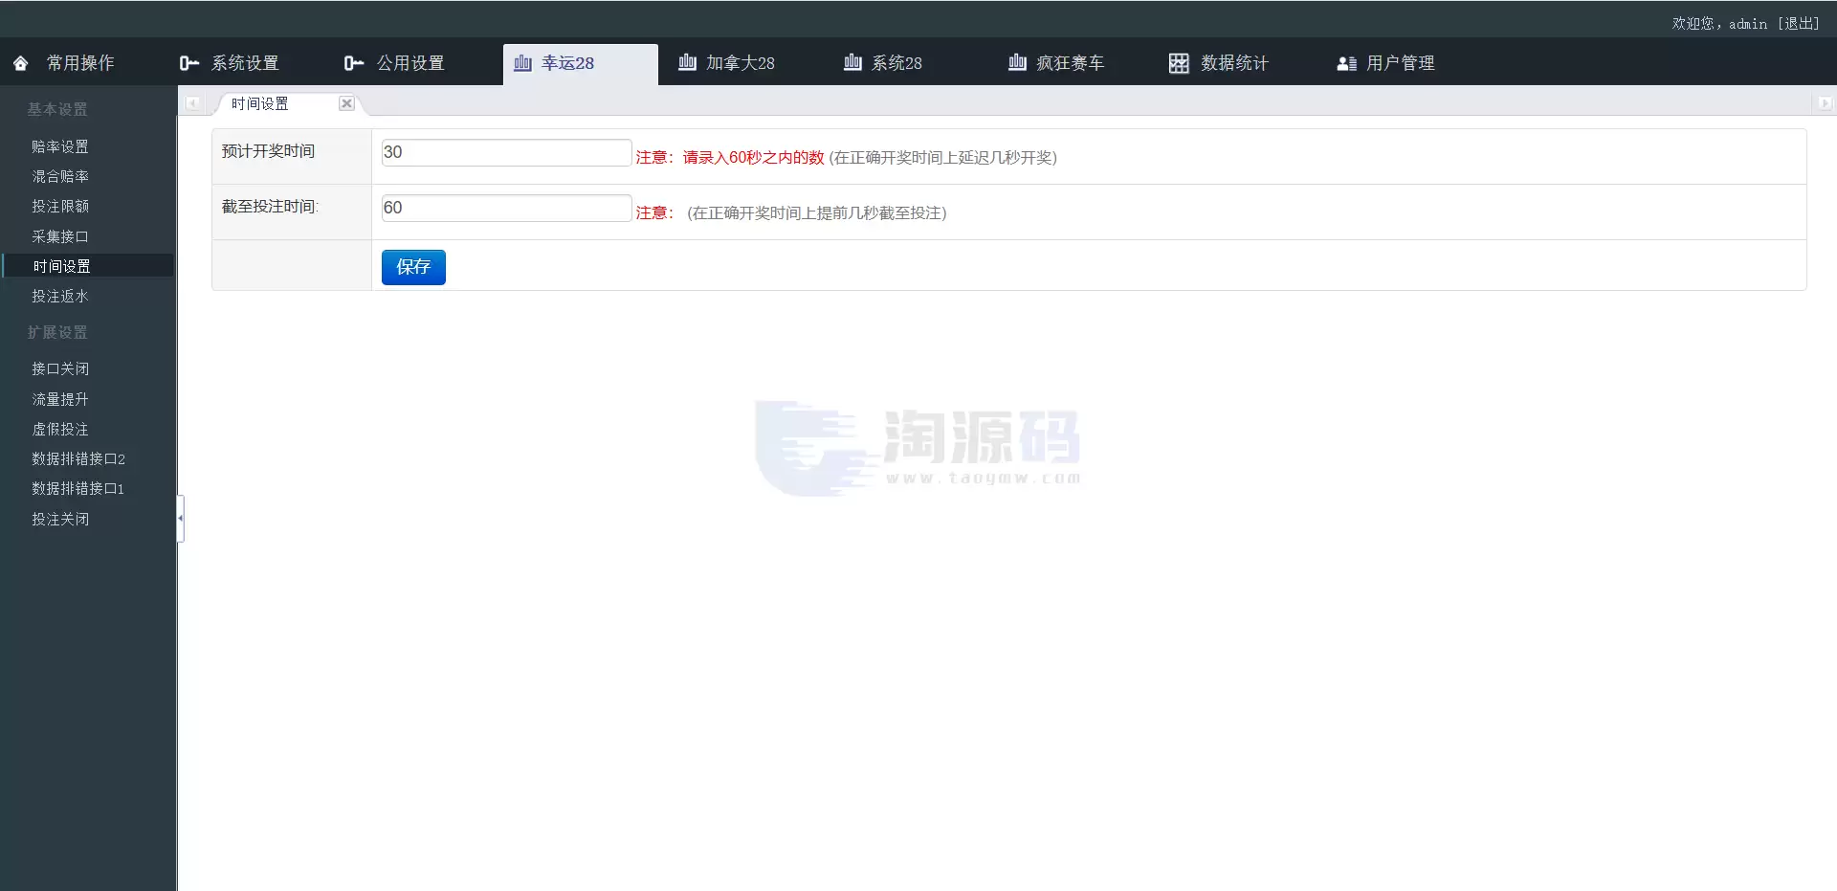
Task: Open 虚假投注 in the sidebar
Action: point(60,429)
